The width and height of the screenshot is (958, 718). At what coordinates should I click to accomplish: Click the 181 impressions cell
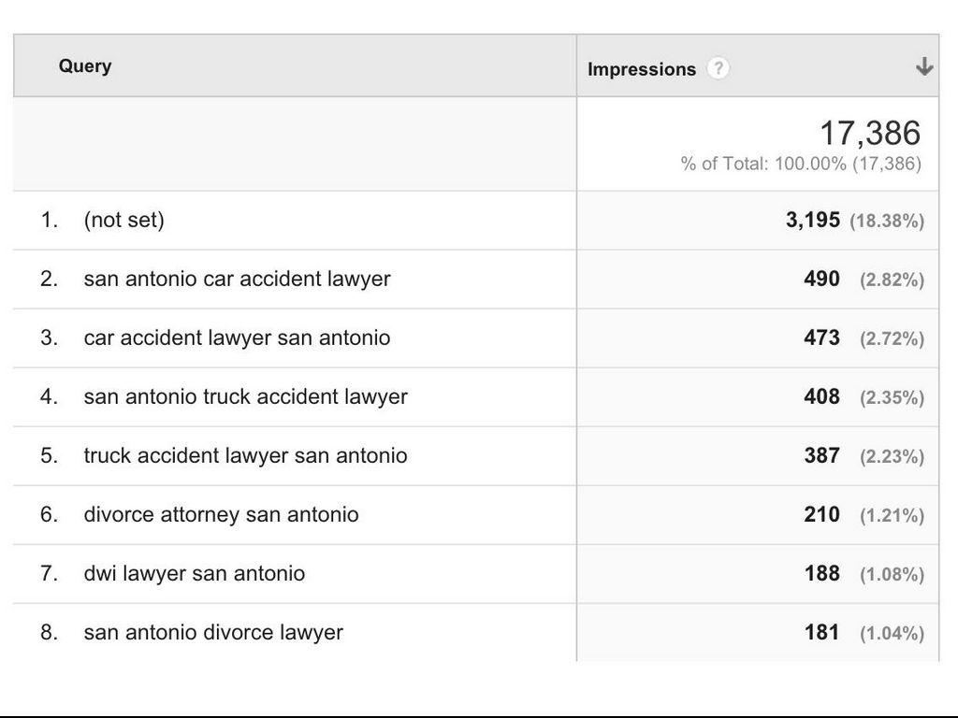click(821, 632)
